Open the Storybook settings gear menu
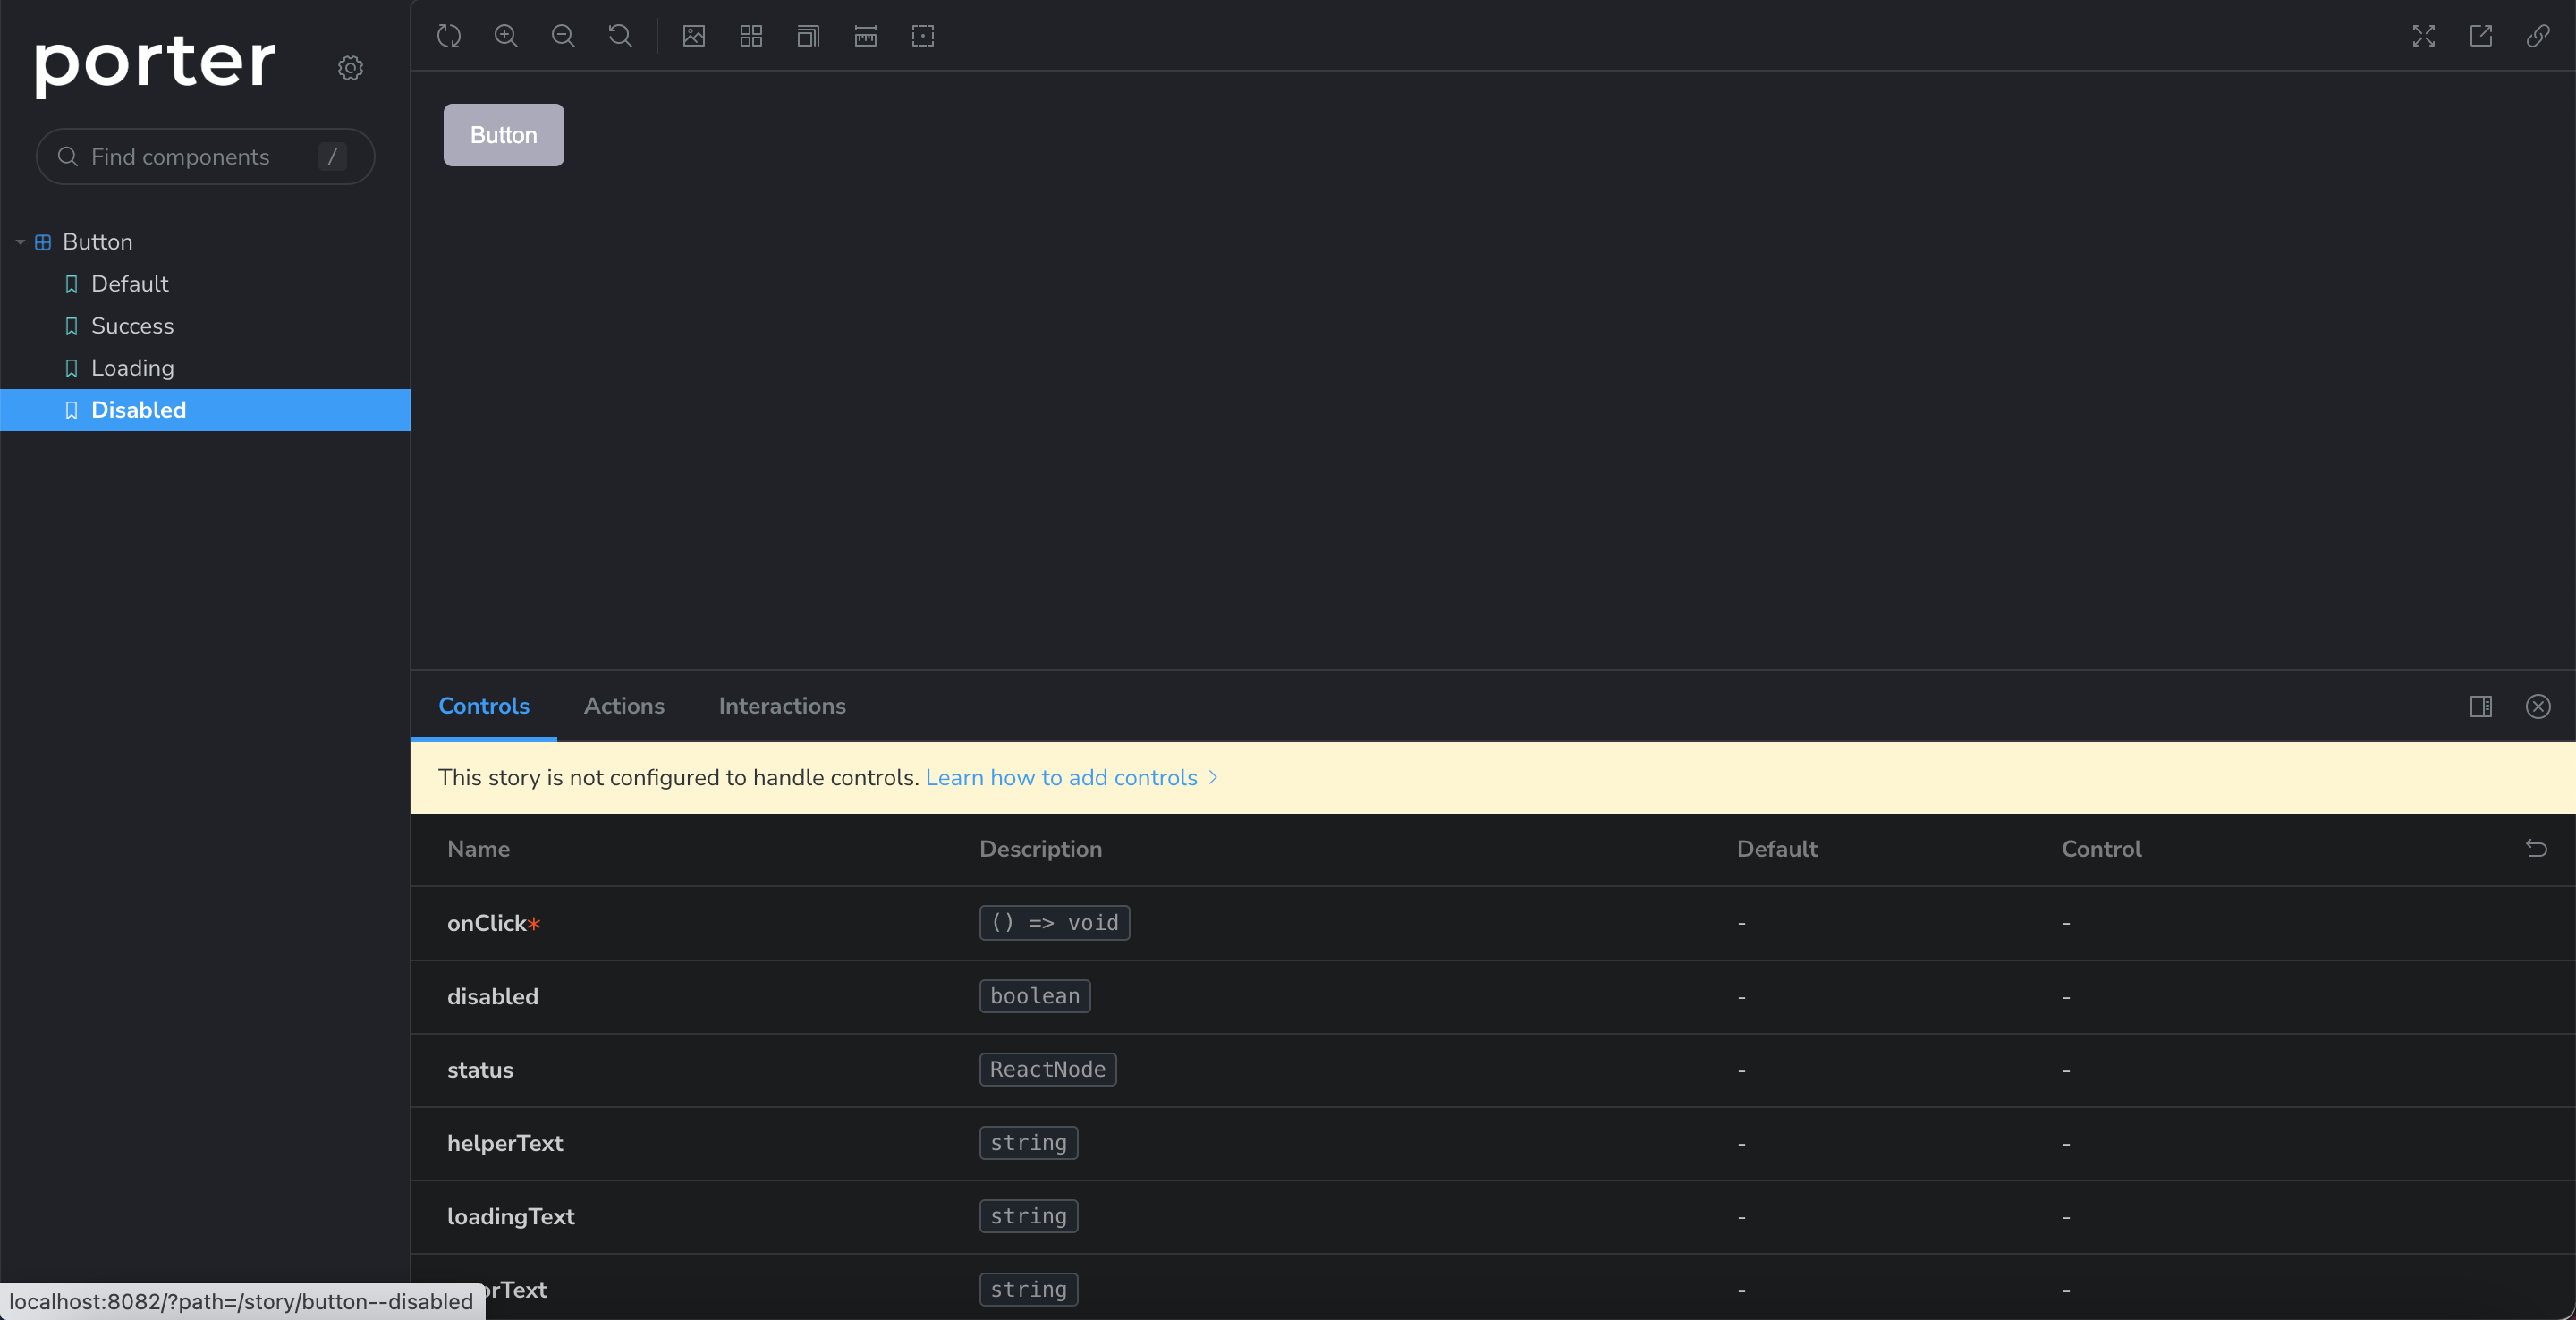Viewport: 2576px width, 1320px height. coord(350,68)
